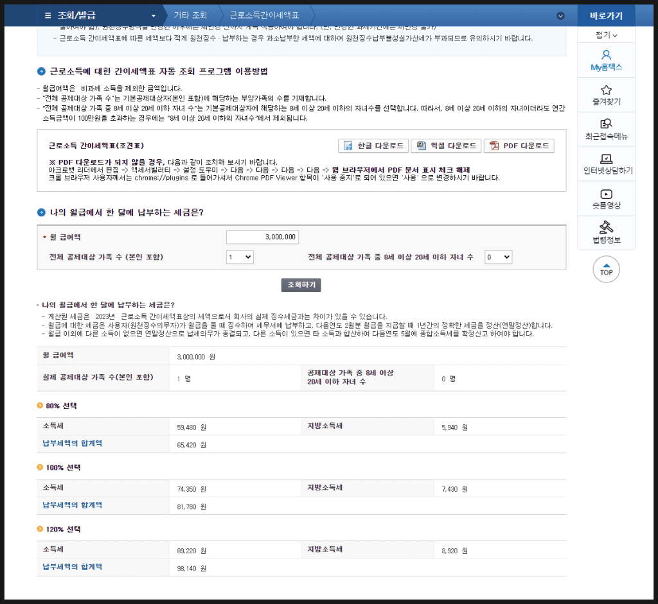This screenshot has height=604, width=658.
Task: Open the 최근접속메뉴 icon
Action: click(x=606, y=125)
